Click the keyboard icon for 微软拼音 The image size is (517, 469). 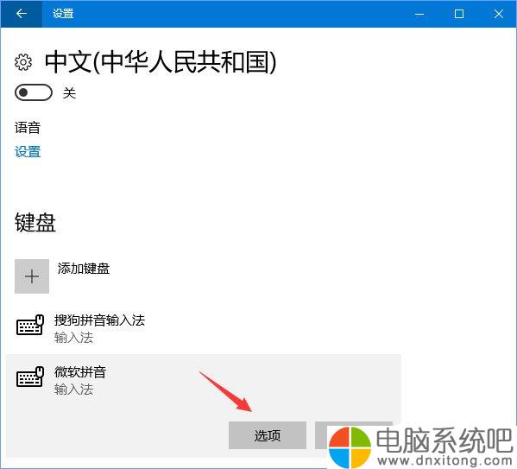[30, 377]
